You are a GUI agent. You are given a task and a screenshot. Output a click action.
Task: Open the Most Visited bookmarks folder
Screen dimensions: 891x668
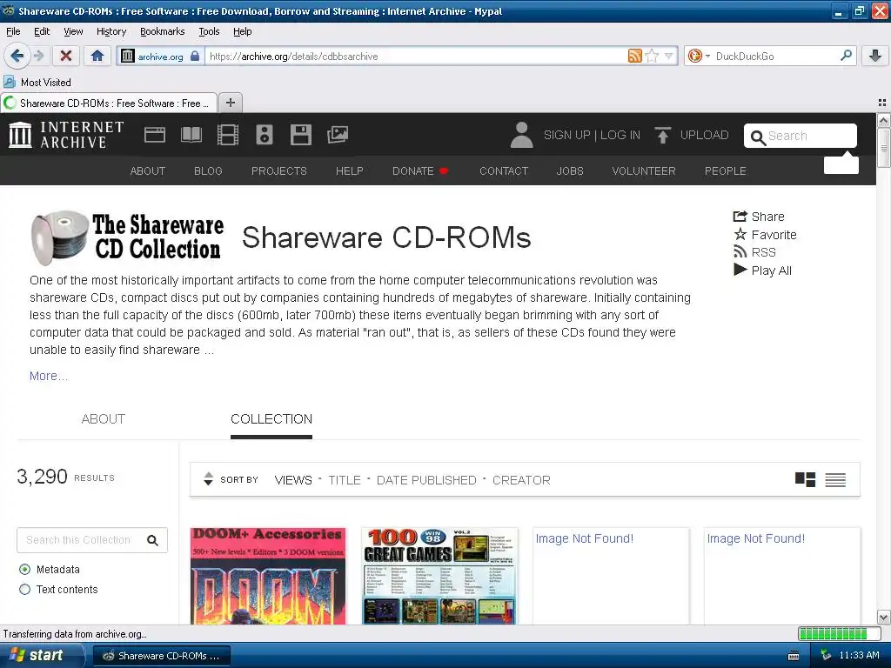(37, 83)
